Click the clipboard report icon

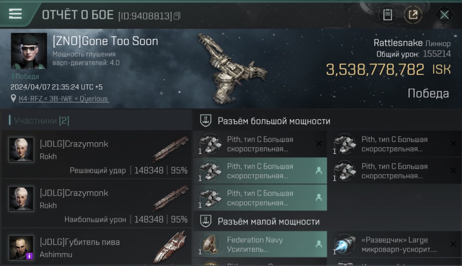click(x=387, y=15)
